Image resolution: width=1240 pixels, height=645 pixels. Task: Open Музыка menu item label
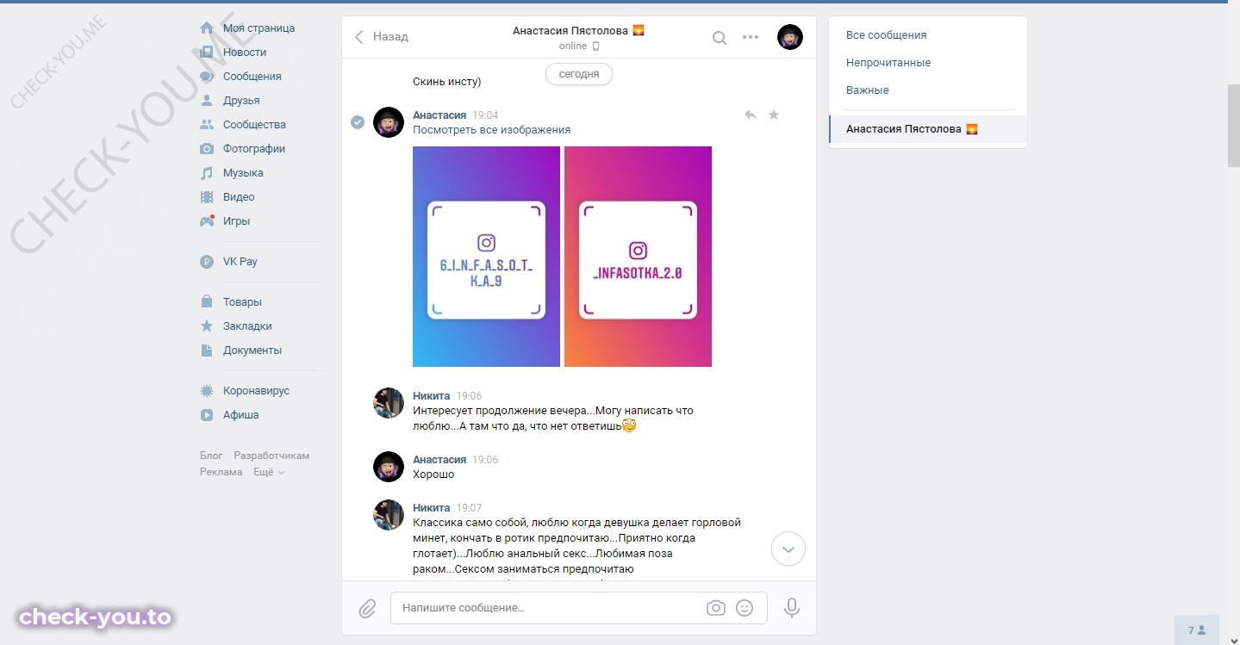[x=243, y=173]
